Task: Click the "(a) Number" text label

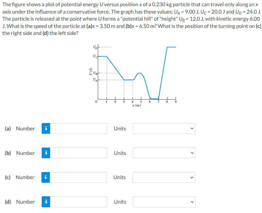Action: tap(20, 128)
